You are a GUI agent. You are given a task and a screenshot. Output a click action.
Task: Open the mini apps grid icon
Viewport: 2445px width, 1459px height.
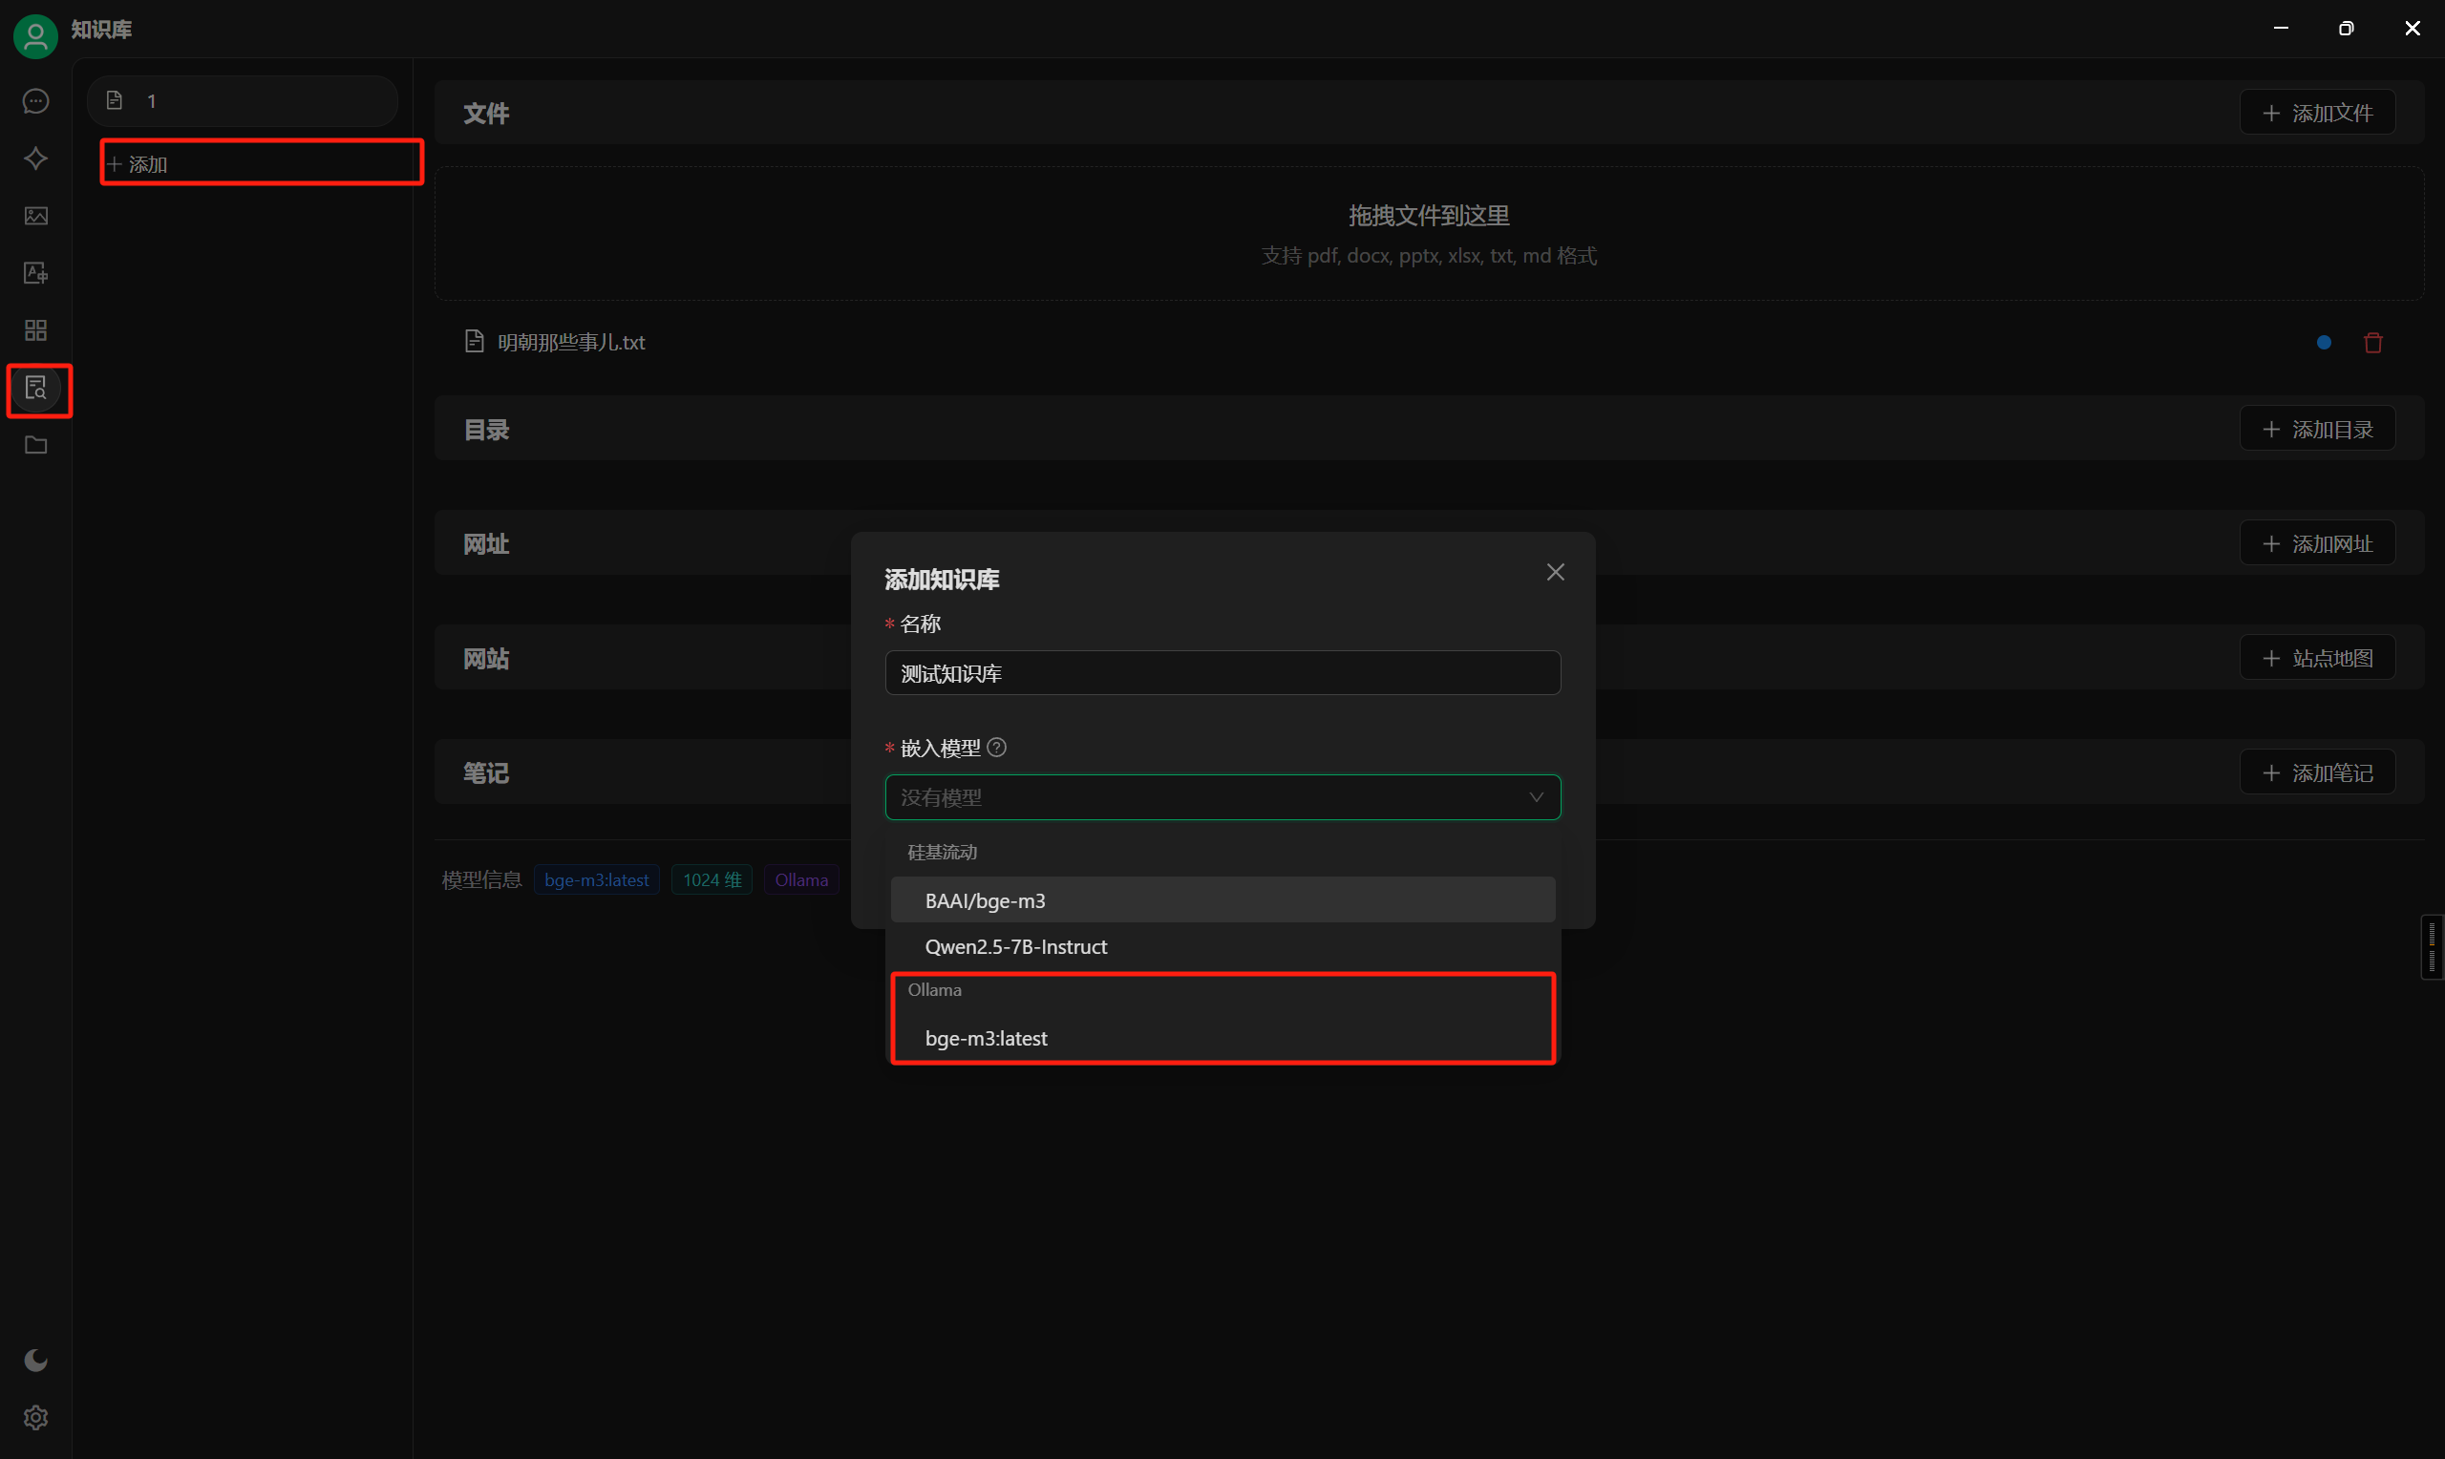pyautogui.click(x=36, y=330)
